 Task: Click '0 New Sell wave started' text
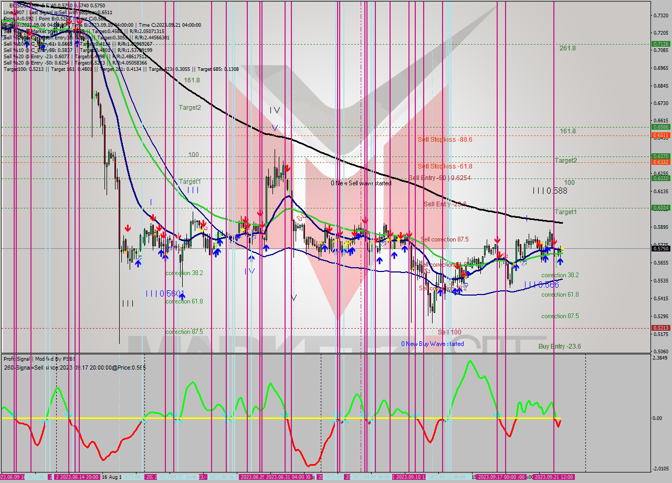tap(361, 183)
